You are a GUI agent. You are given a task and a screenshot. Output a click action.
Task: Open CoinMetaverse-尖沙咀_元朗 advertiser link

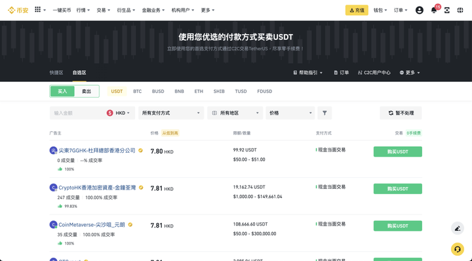pos(92,224)
